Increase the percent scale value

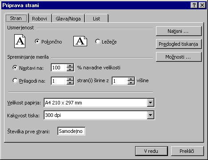pos(70,66)
